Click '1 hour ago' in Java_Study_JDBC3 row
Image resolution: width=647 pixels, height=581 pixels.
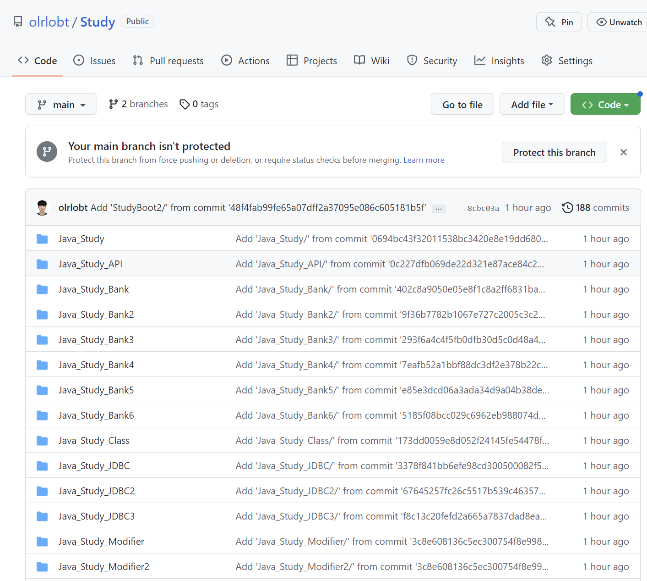606,516
